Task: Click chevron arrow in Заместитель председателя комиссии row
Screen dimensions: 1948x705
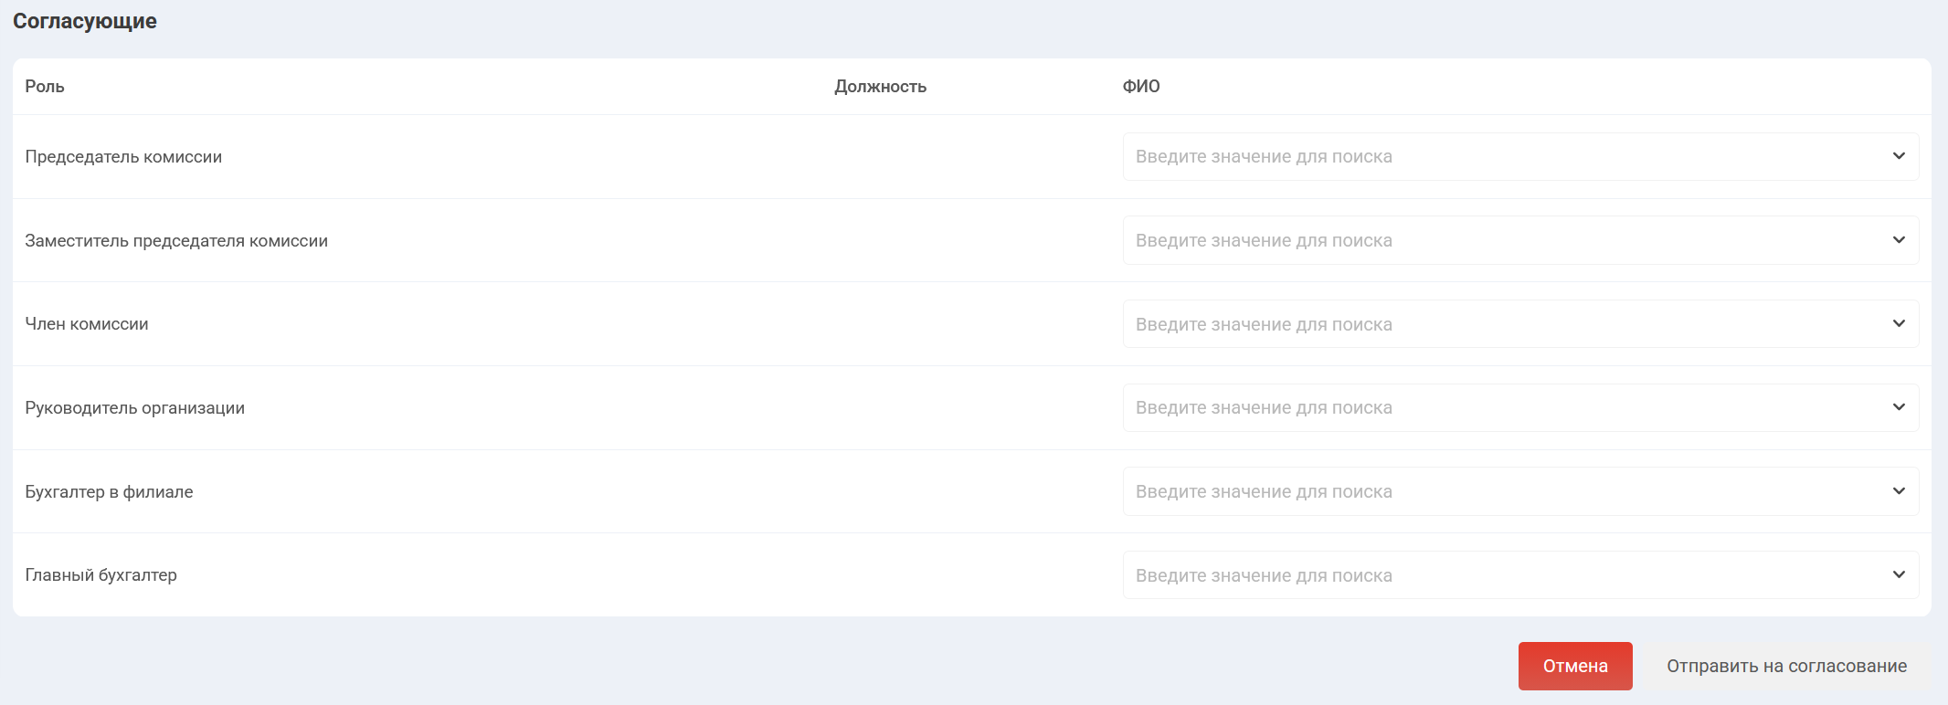Action: coord(1899,240)
